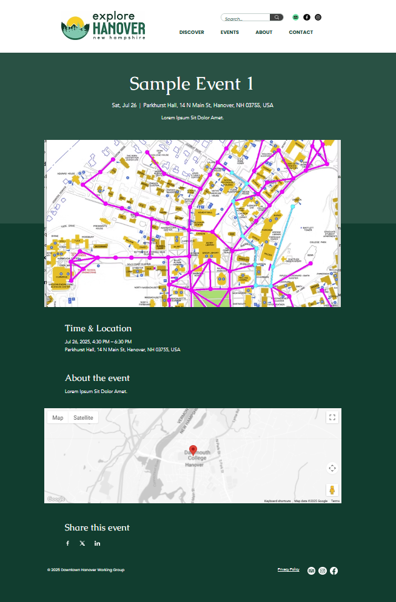
Task: Open footer Facebook icon
Action: [x=334, y=571]
